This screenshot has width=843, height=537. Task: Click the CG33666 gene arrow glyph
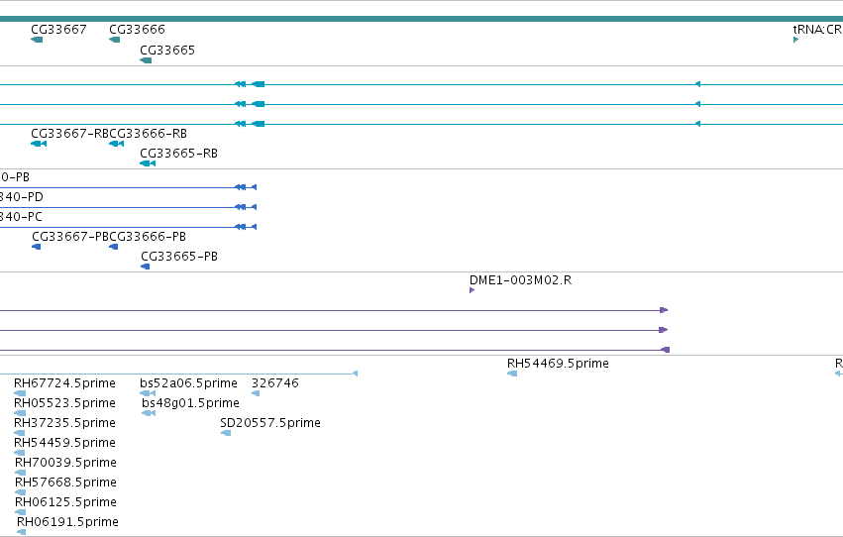(x=115, y=40)
